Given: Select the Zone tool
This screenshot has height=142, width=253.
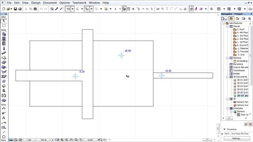Looking at the screenshot, I should click(4, 95).
